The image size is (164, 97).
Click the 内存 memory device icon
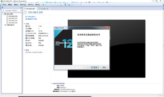click(26, 26)
